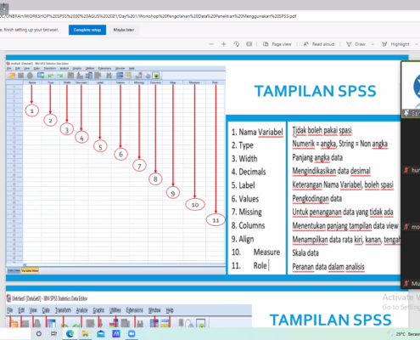This screenshot has width=420, height=340.
Task: Click Transform menu in lower slide's SPSS screenshot
Action: tap(63, 310)
